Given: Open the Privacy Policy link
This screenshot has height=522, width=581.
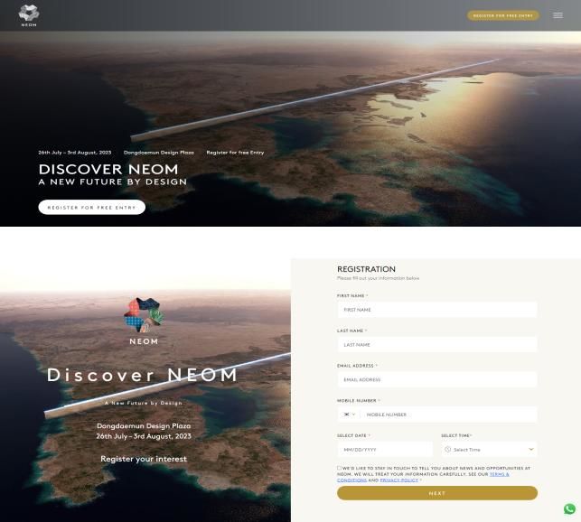Looking at the screenshot, I should pos(399,480).
